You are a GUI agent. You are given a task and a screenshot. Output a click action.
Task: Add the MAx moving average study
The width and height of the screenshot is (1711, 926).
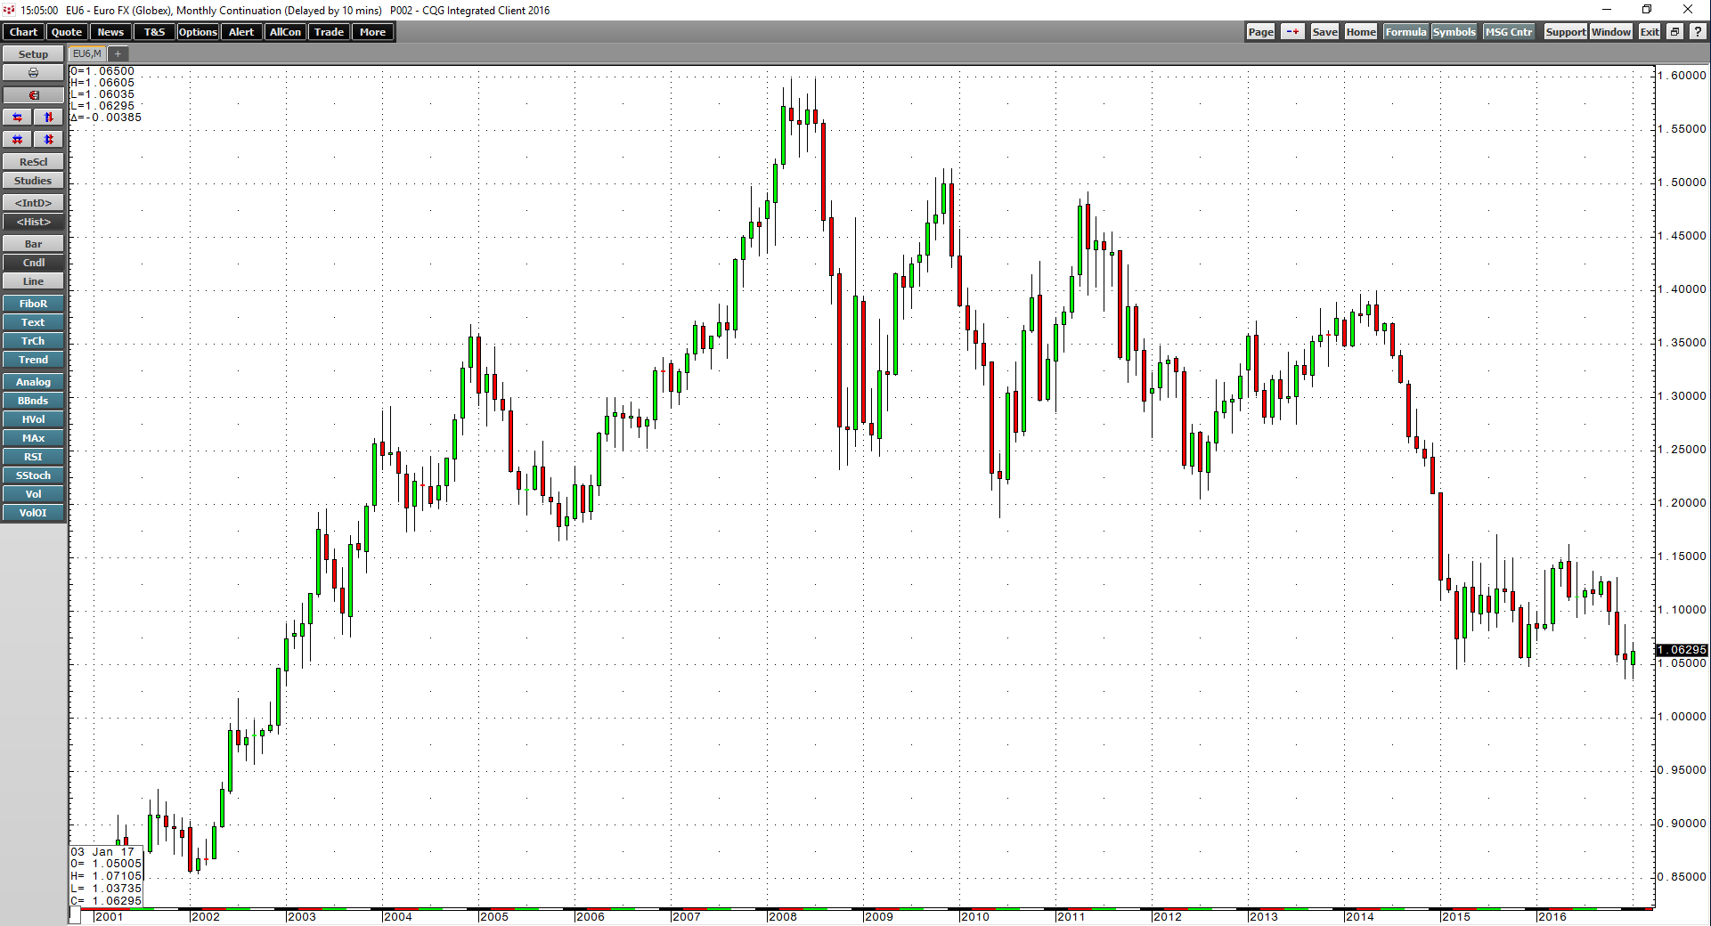pyautogui.click(x=33, y=438)
